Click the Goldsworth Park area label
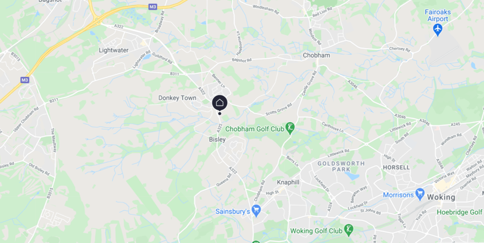Viewport: 484px width, 243px height. (341, 166)
